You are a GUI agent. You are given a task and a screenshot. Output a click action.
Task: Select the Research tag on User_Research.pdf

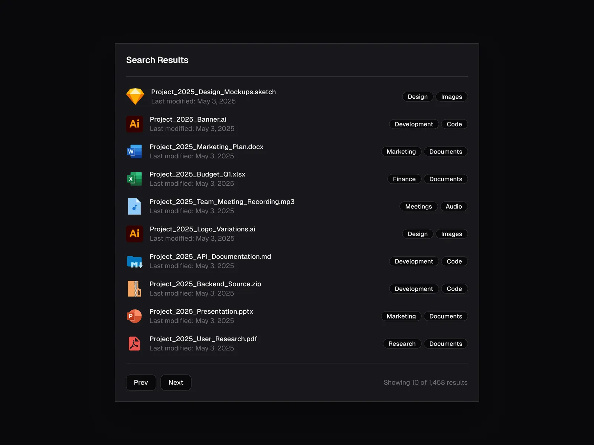click(x=402, y=344)
